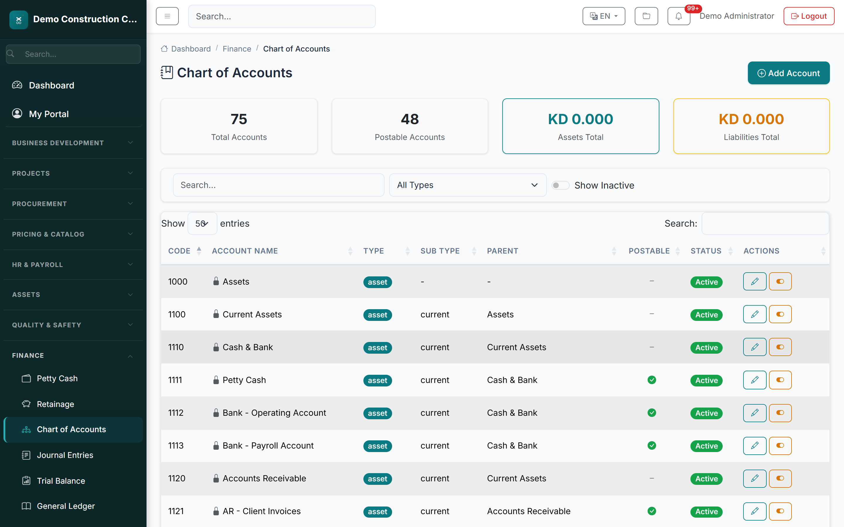Click edit pencil for Assets account 1000
The height and width of the screenshot is (527, 844).
(x=754, y=281)
